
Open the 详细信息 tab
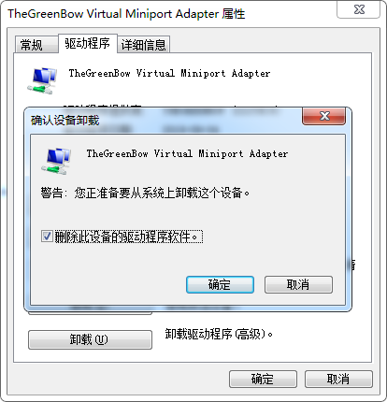click(143, 45)
